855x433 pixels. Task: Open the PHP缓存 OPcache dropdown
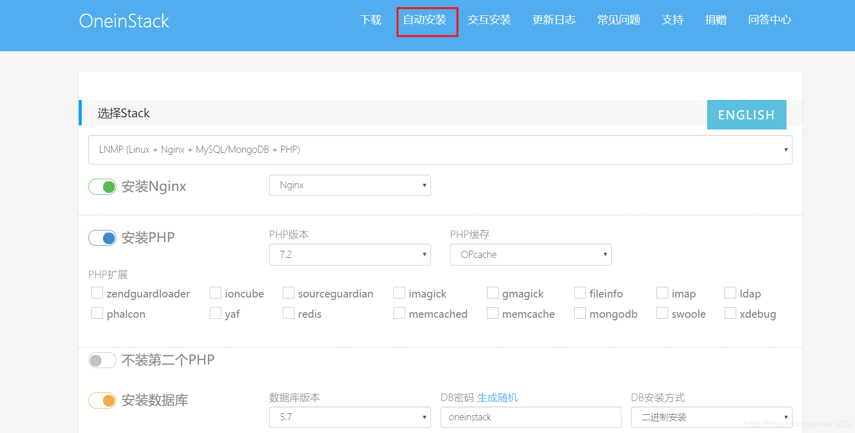pyautogui.click(x=531, y=254)
